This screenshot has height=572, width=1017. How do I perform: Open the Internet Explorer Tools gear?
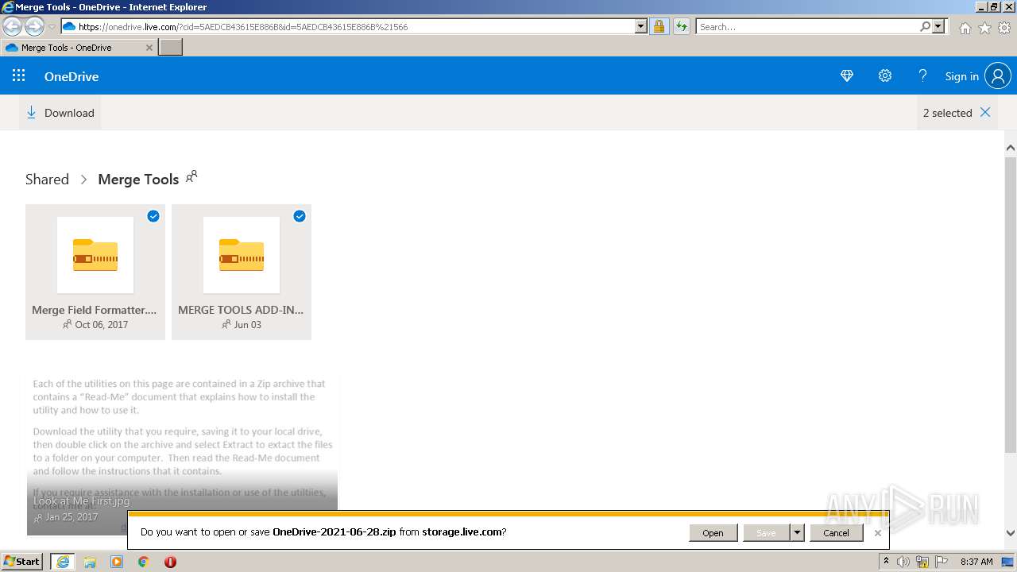[1004, 28]
